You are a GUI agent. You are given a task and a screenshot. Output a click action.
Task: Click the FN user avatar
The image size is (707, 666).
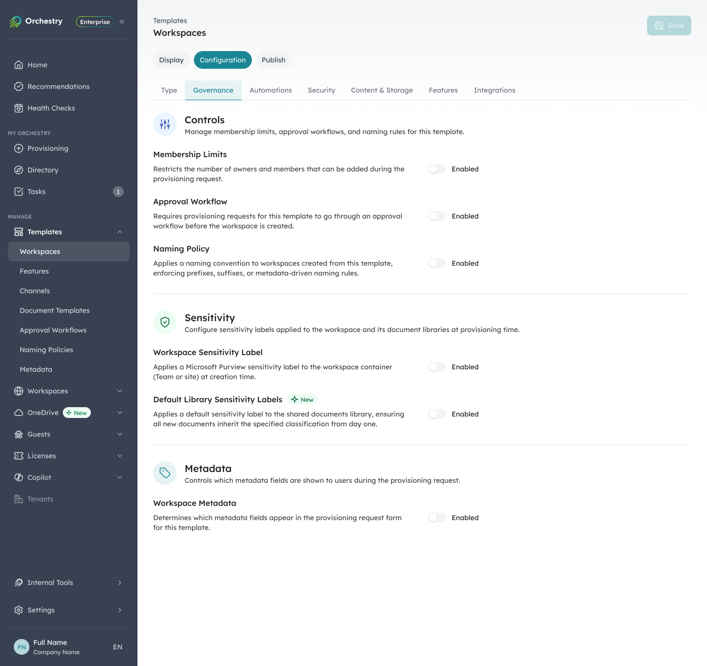(22, 647)
